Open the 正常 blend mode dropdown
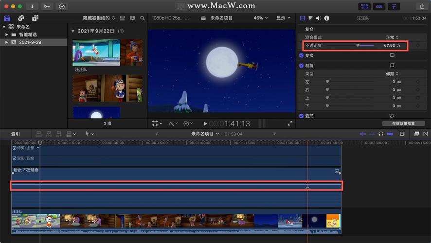 tap(392, 37)
